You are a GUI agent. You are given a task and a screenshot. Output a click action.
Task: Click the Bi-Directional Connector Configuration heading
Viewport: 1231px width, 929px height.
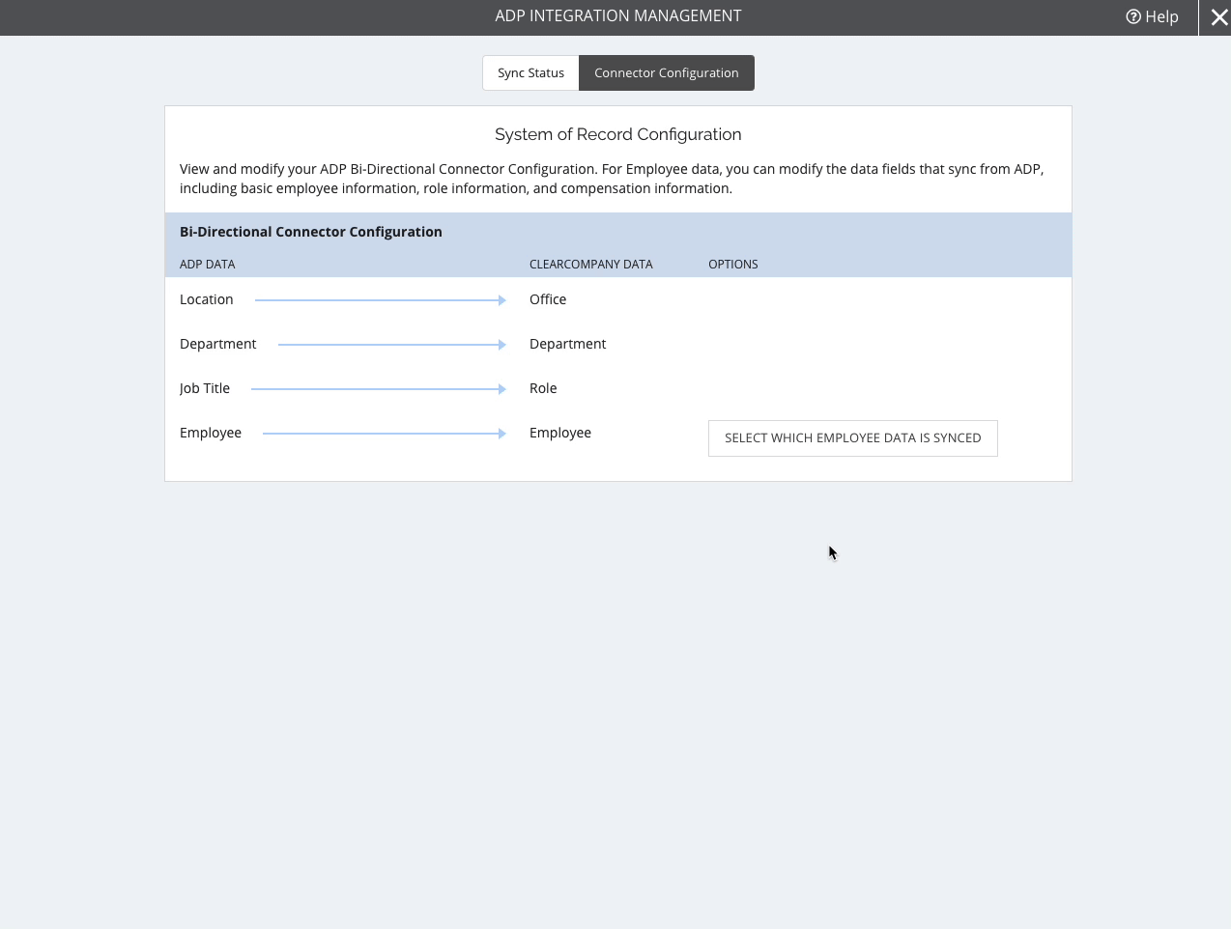[311, 232]
